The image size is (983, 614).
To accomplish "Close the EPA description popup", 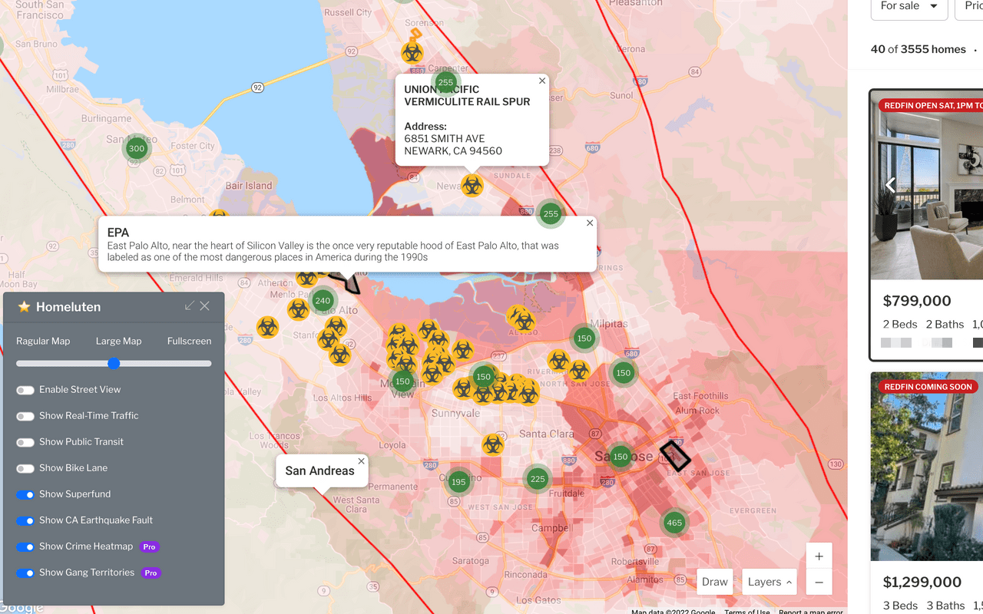I will point(590,223).
